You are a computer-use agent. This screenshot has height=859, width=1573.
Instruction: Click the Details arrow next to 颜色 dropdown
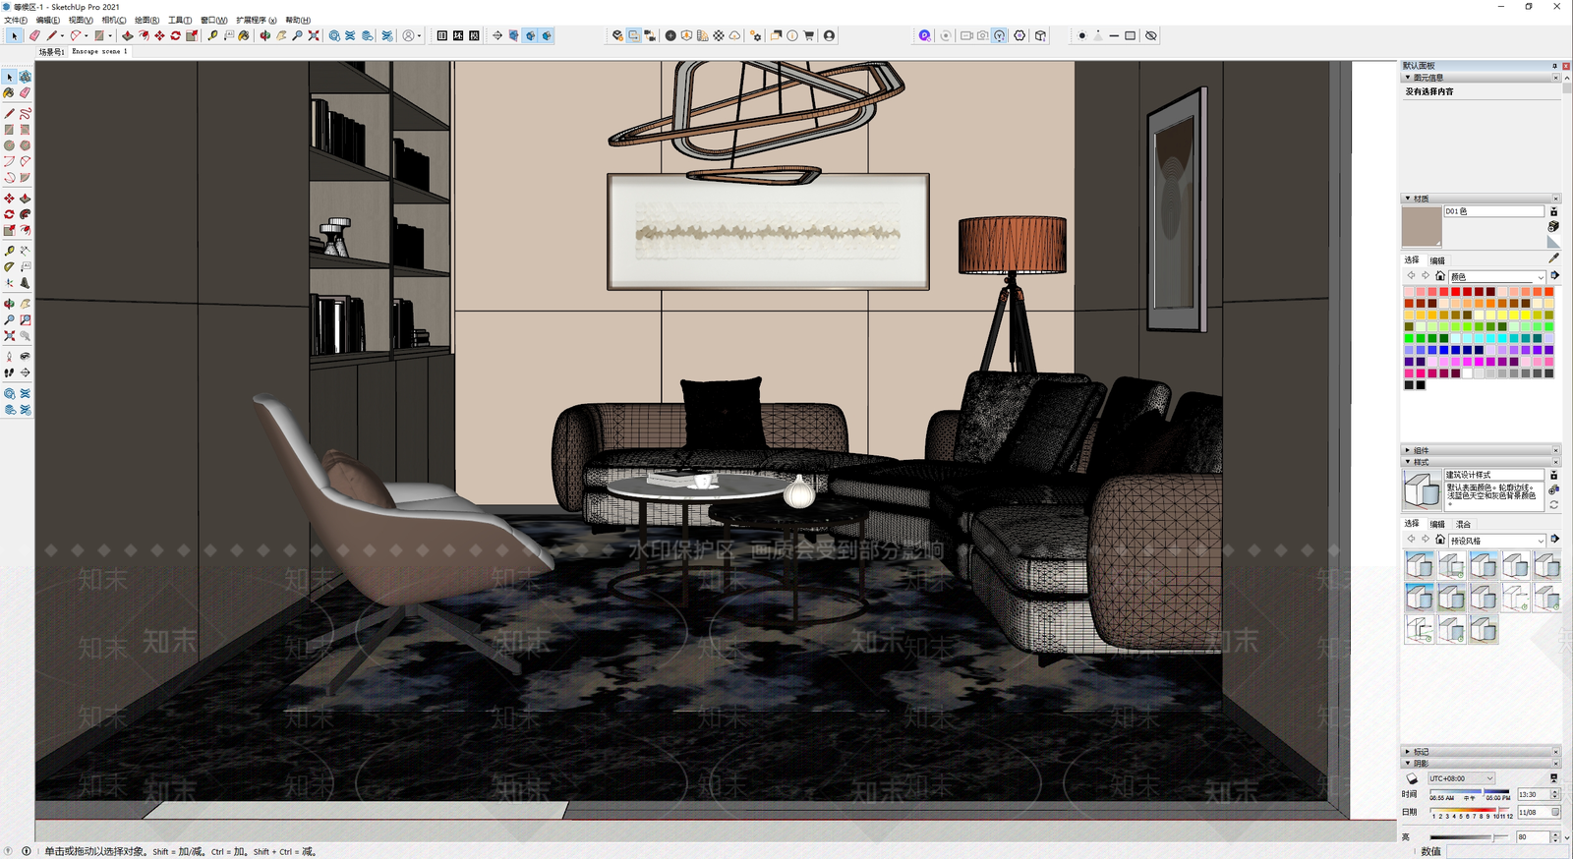pos(1555,276)
